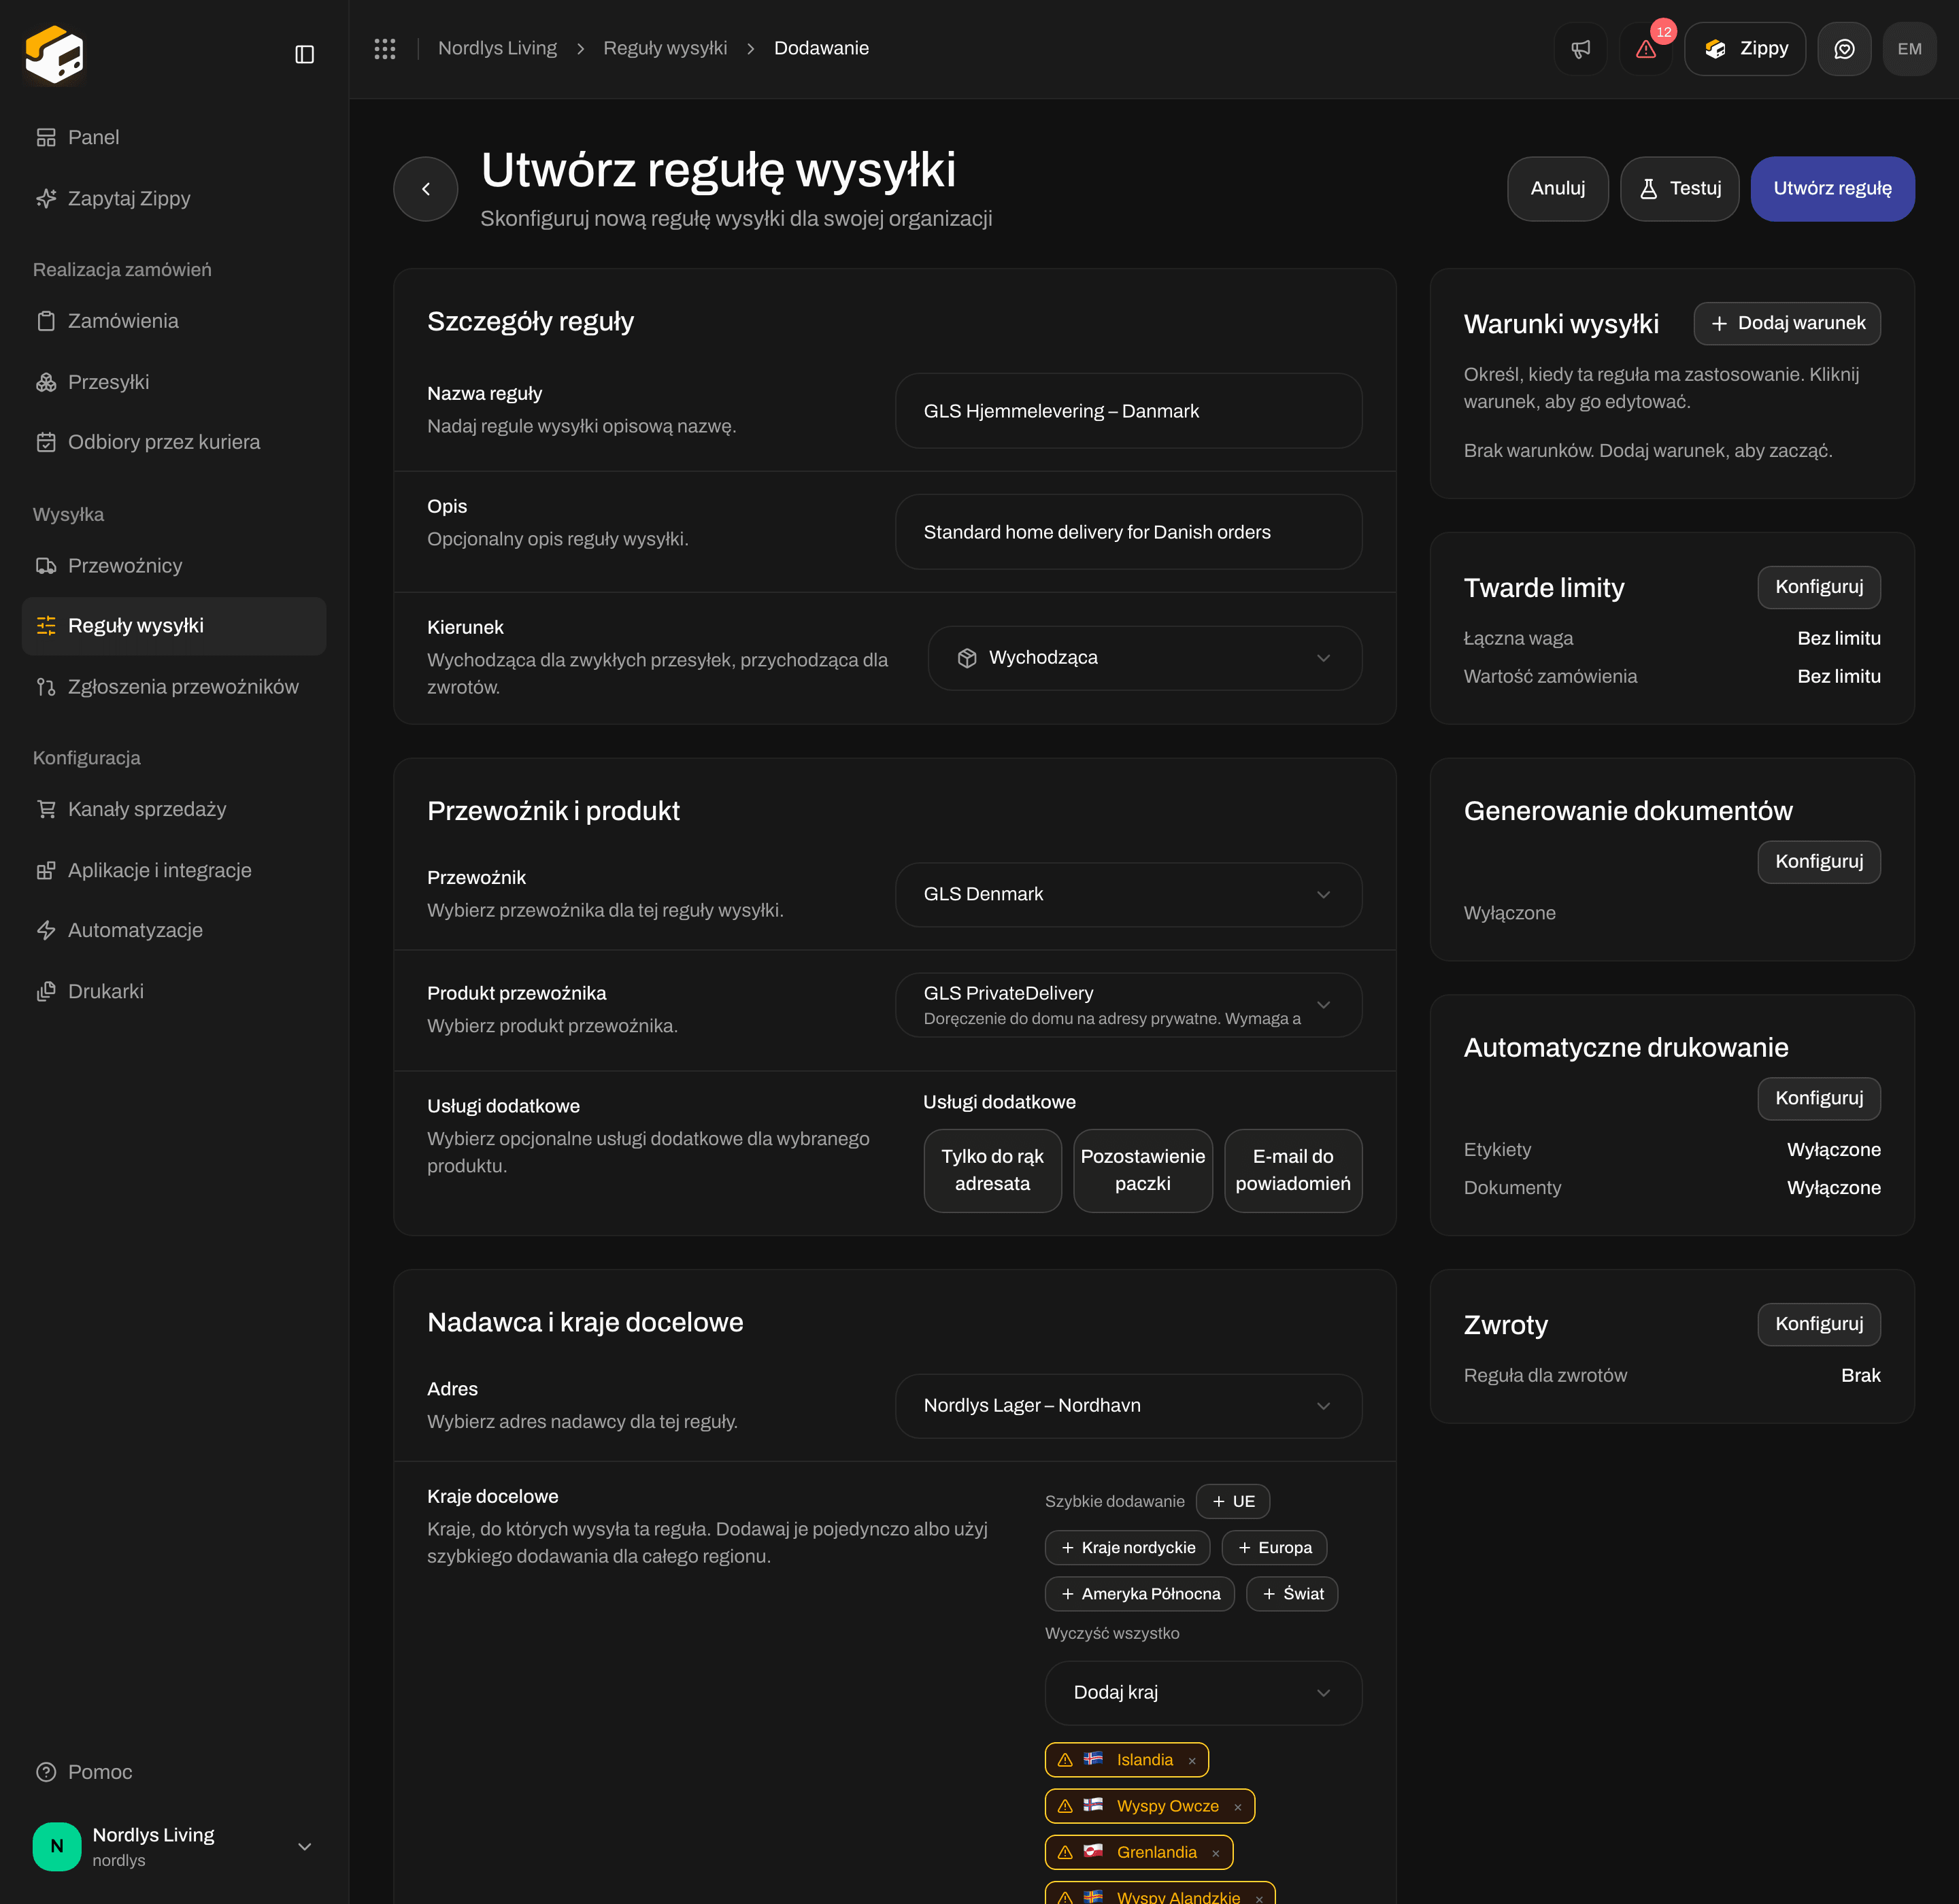
Task: Open the Przewoźnik GLS Denmark dropdown
Action: point(1128,894)
